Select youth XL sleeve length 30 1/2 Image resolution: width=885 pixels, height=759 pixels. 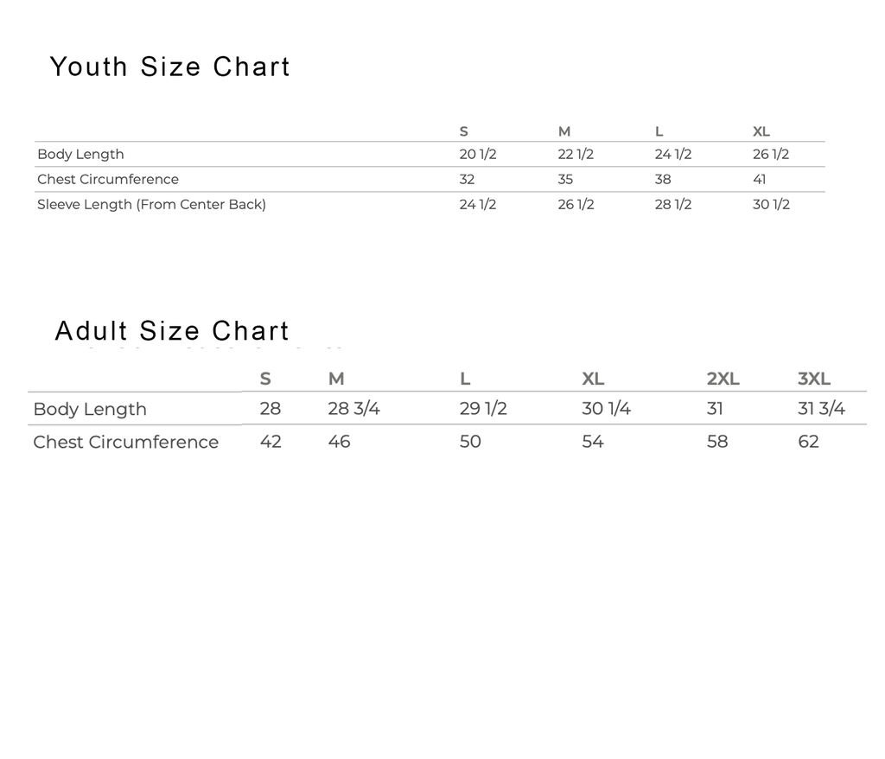(771, 204)
